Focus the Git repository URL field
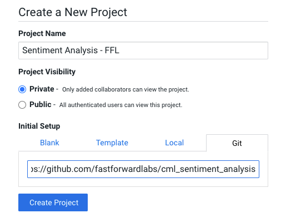291x213 pixels. point(143,169)
